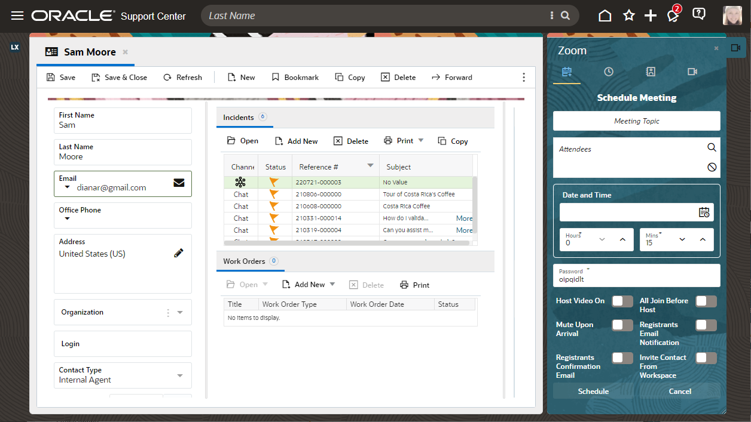Image resolution: width=751 pixels, height=422 pixels.
Task: Click the search magnifier in the Last Name box
Action: 566,16
